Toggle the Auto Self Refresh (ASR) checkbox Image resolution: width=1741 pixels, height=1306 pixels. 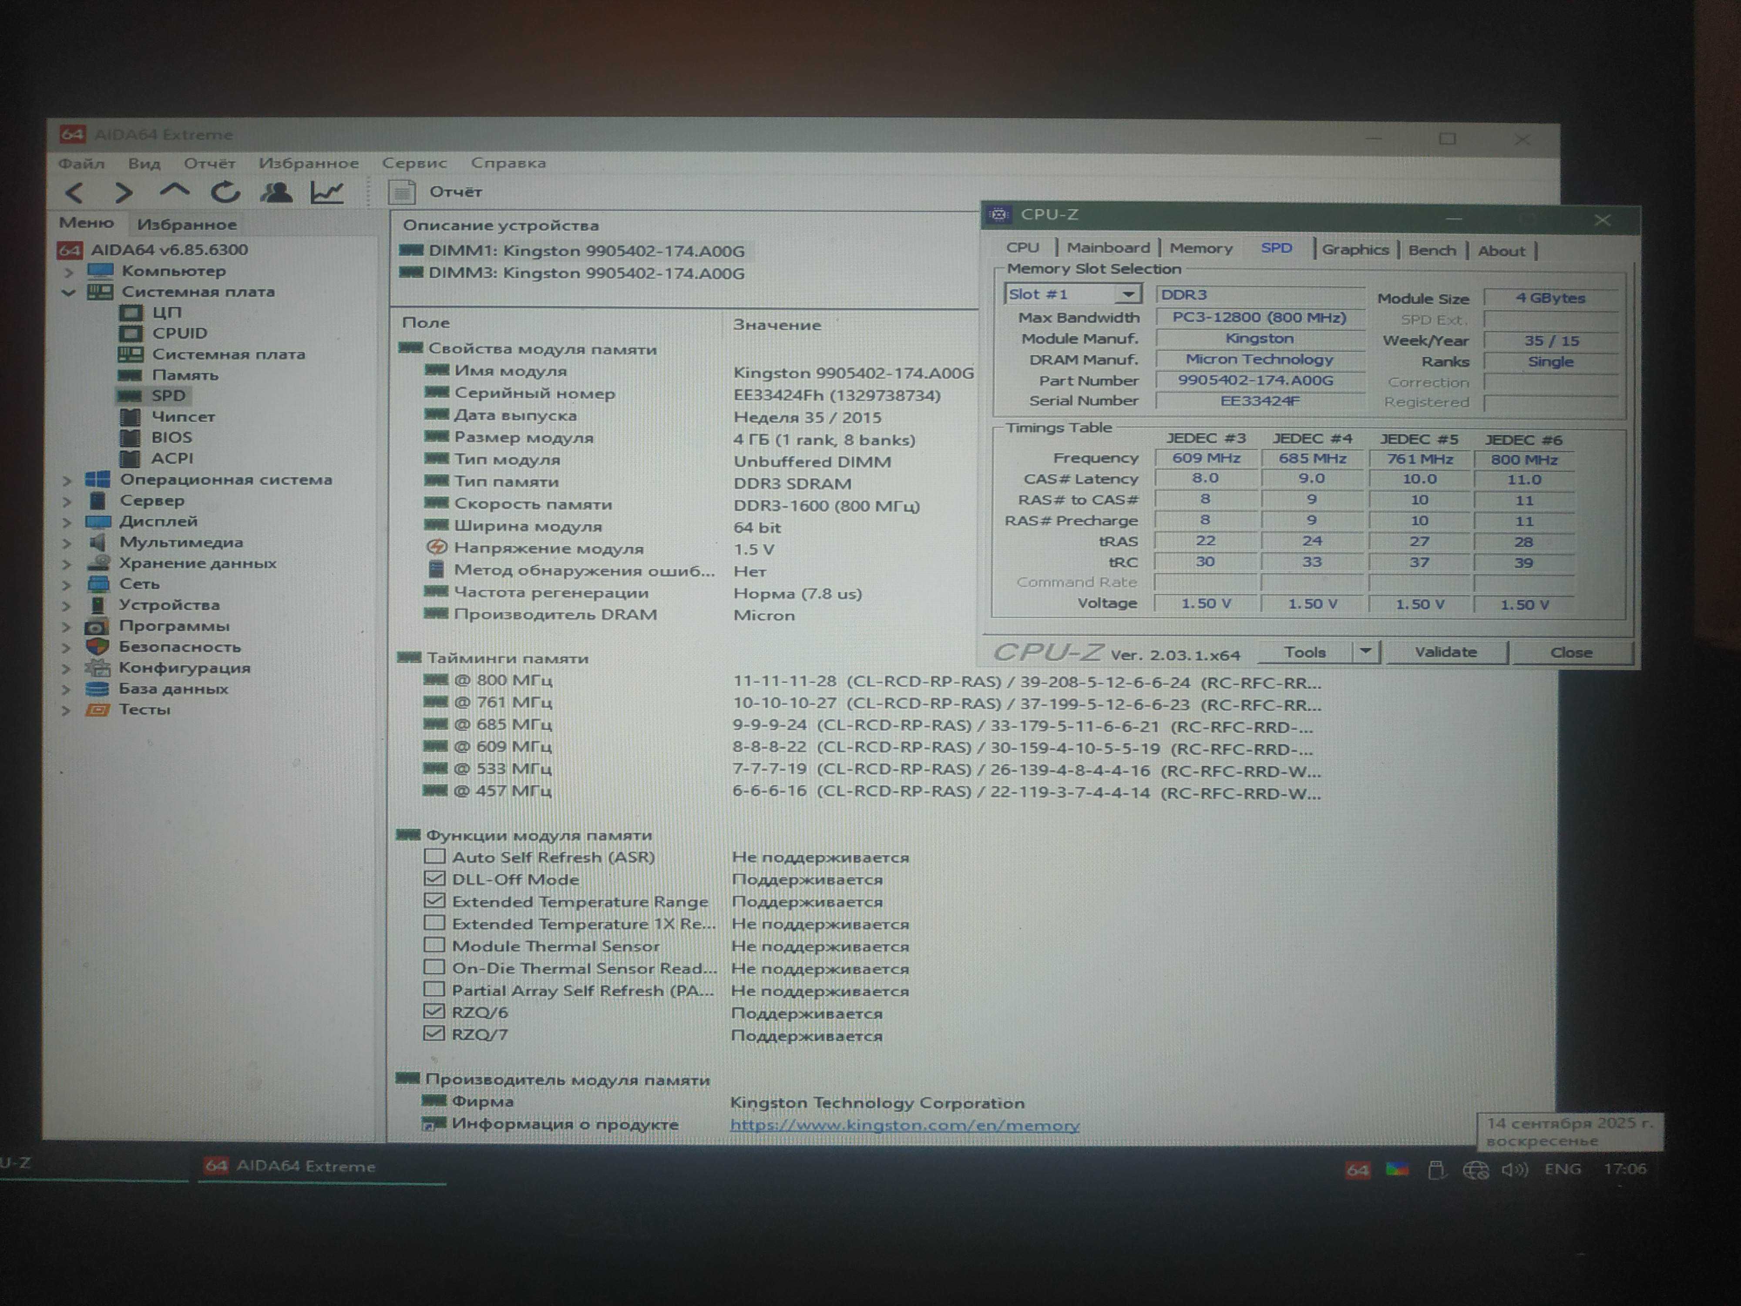[x=434, y=856]
